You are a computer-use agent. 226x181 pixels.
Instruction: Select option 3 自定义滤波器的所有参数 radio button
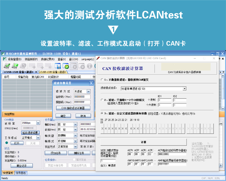coord(102,113)
